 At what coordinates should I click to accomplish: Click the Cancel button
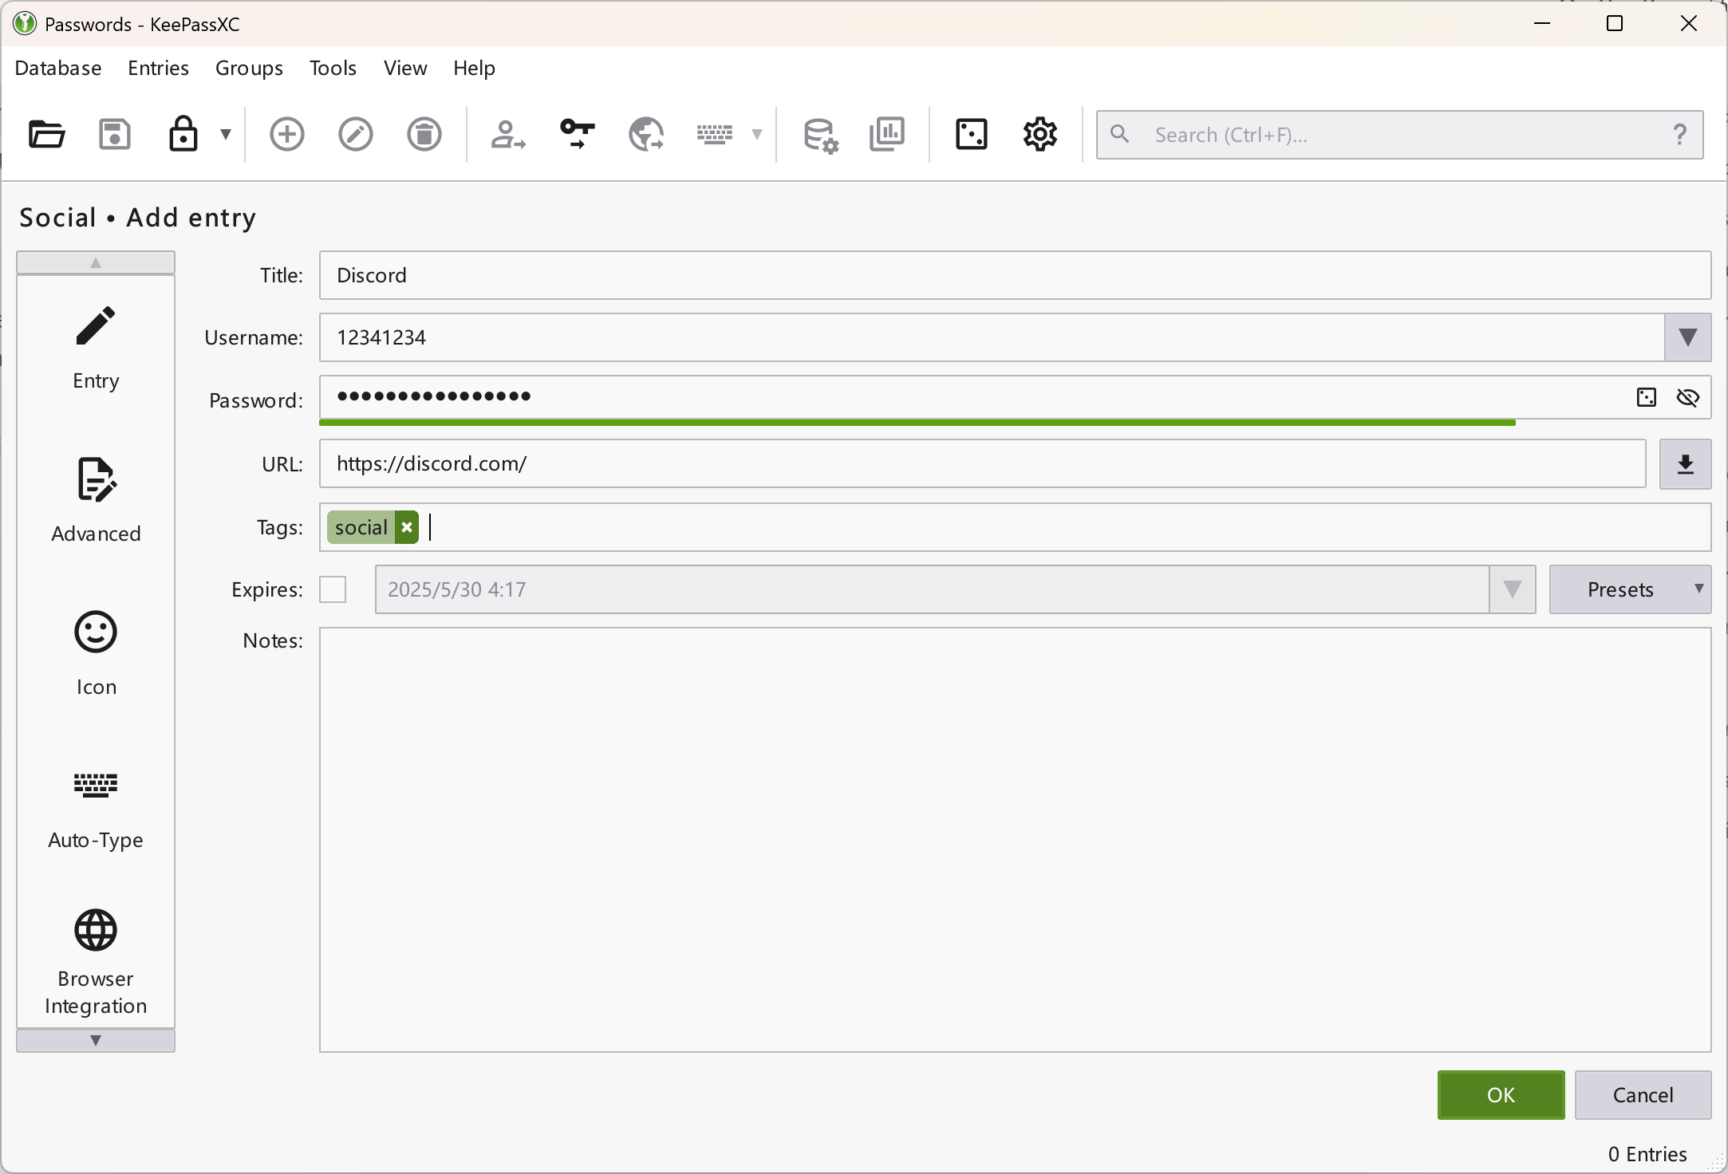pos(1643,1095)
